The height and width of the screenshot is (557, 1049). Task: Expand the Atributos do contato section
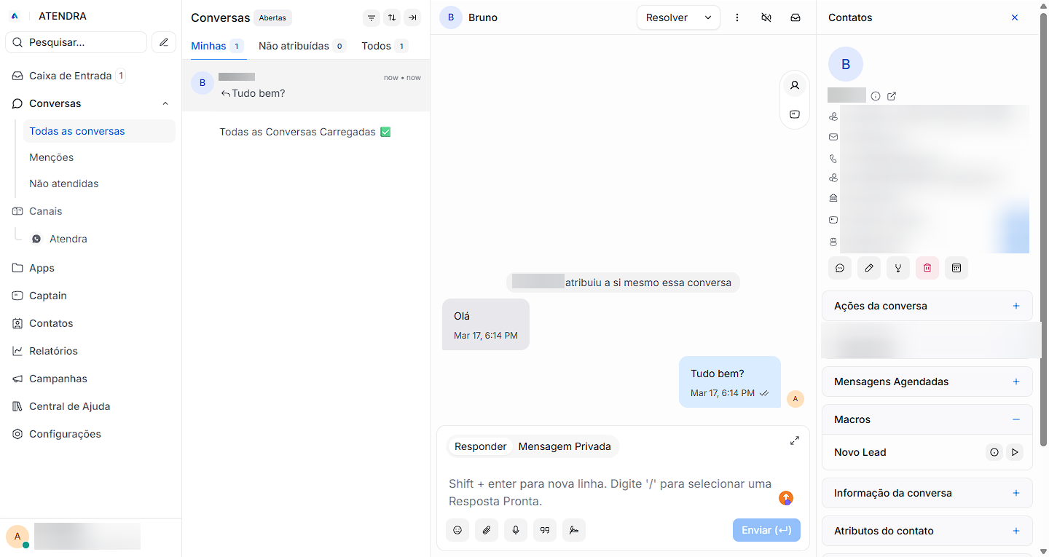click(x=1016, y=531)
